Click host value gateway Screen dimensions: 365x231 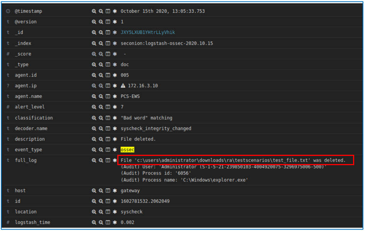(130, 191)
